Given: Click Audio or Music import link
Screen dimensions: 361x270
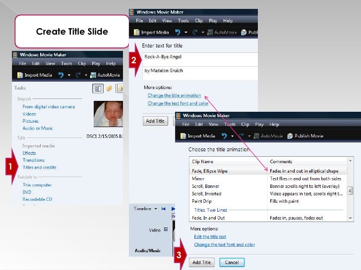Looking at the screenshot, I should (38, 128).
